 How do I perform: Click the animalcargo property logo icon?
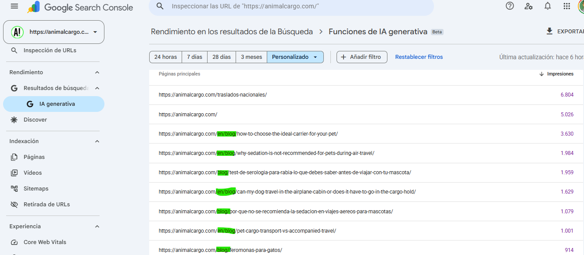click(x=18, y=32)
